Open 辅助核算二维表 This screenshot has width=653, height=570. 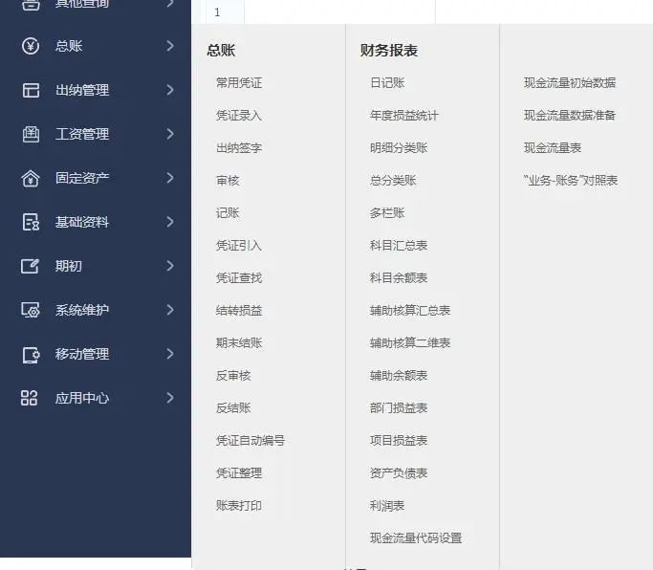tap(410, 343)
